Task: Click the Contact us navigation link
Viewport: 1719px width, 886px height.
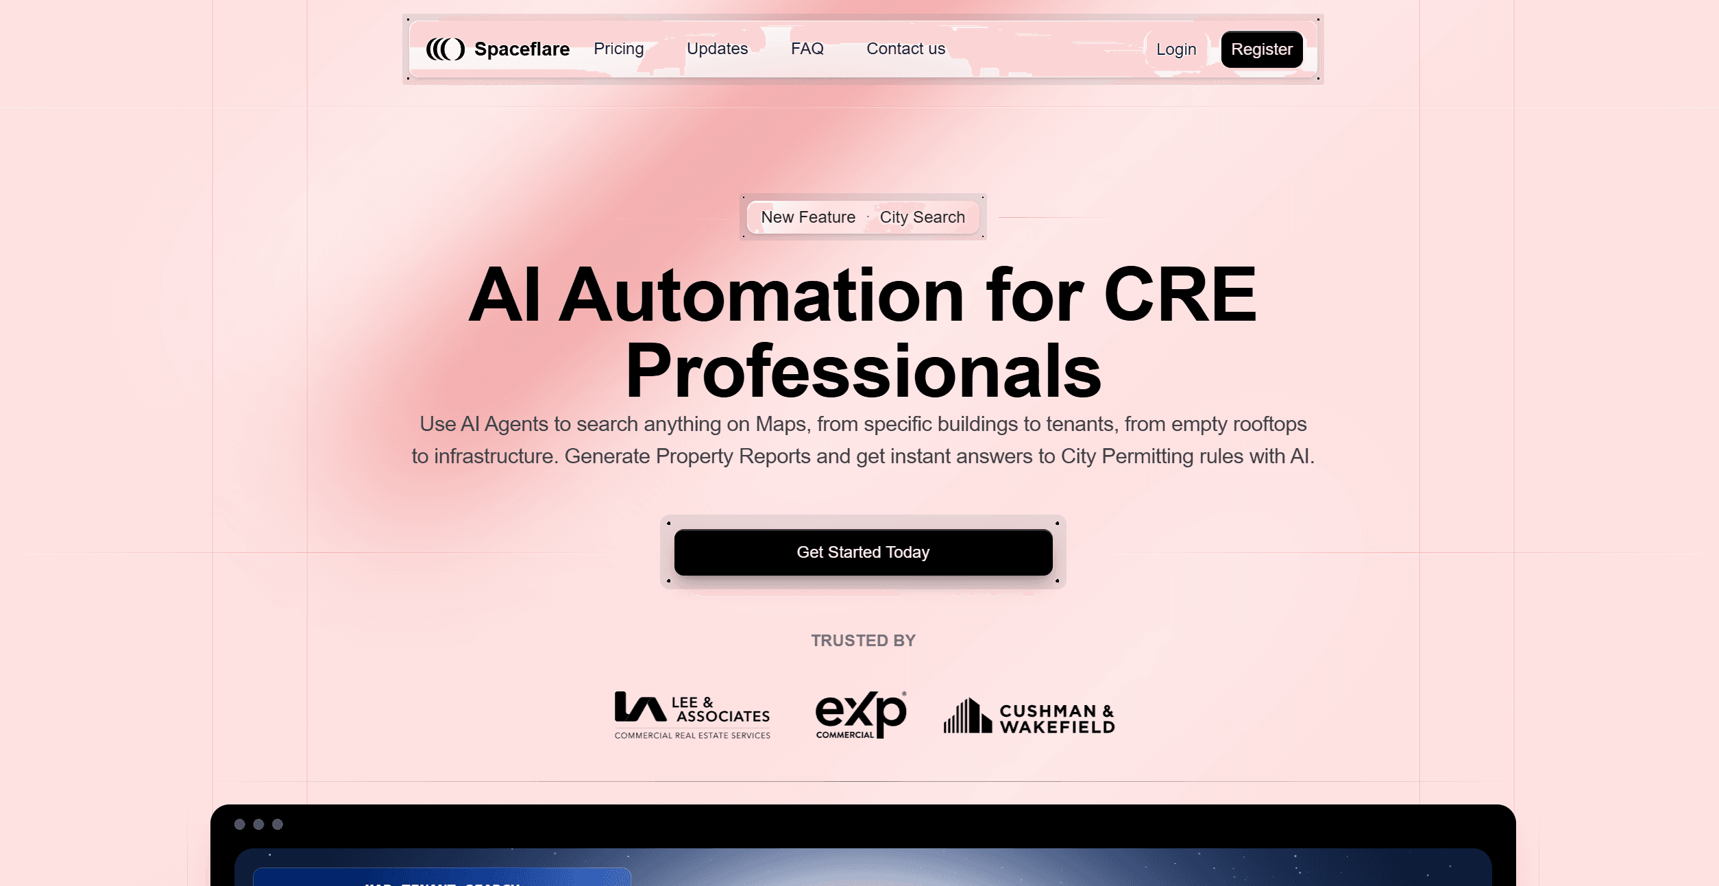Action: (x=905, y=49)
